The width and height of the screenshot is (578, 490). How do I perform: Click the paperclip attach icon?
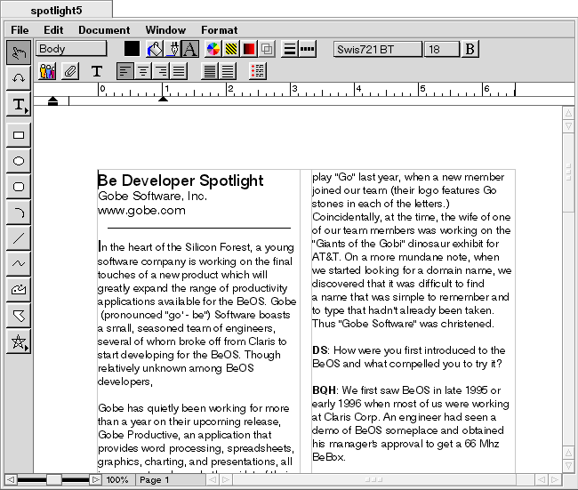point(70,71)
